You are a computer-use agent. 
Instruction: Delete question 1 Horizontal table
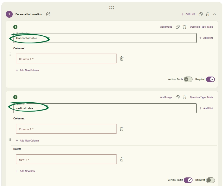(185, 27)
